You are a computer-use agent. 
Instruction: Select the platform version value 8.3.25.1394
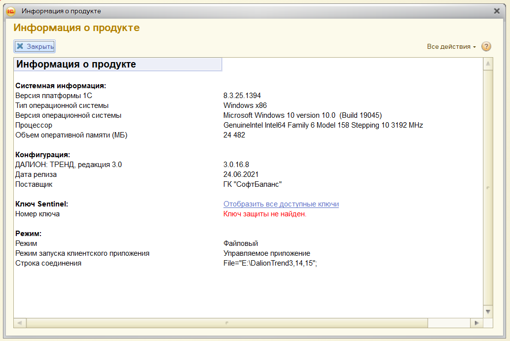(x=242, y=96)
